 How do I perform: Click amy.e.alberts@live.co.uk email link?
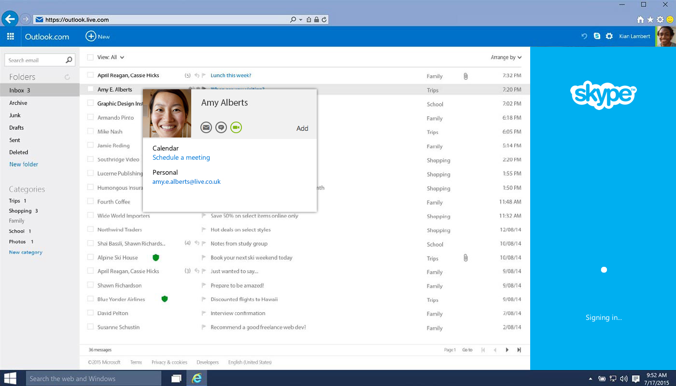point(186,182)
